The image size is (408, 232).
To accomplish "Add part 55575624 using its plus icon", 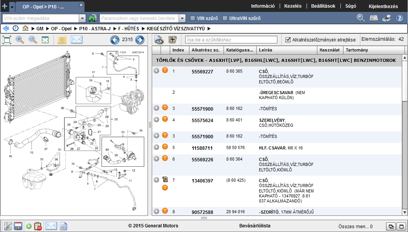I will pyautogui.click(x=156, y=119).
